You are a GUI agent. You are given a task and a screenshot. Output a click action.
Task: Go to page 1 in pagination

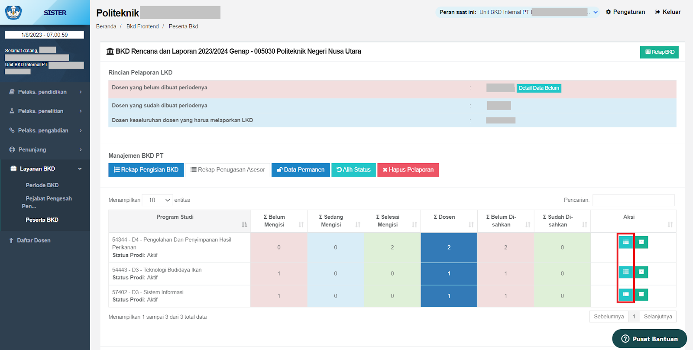(634, 317)
